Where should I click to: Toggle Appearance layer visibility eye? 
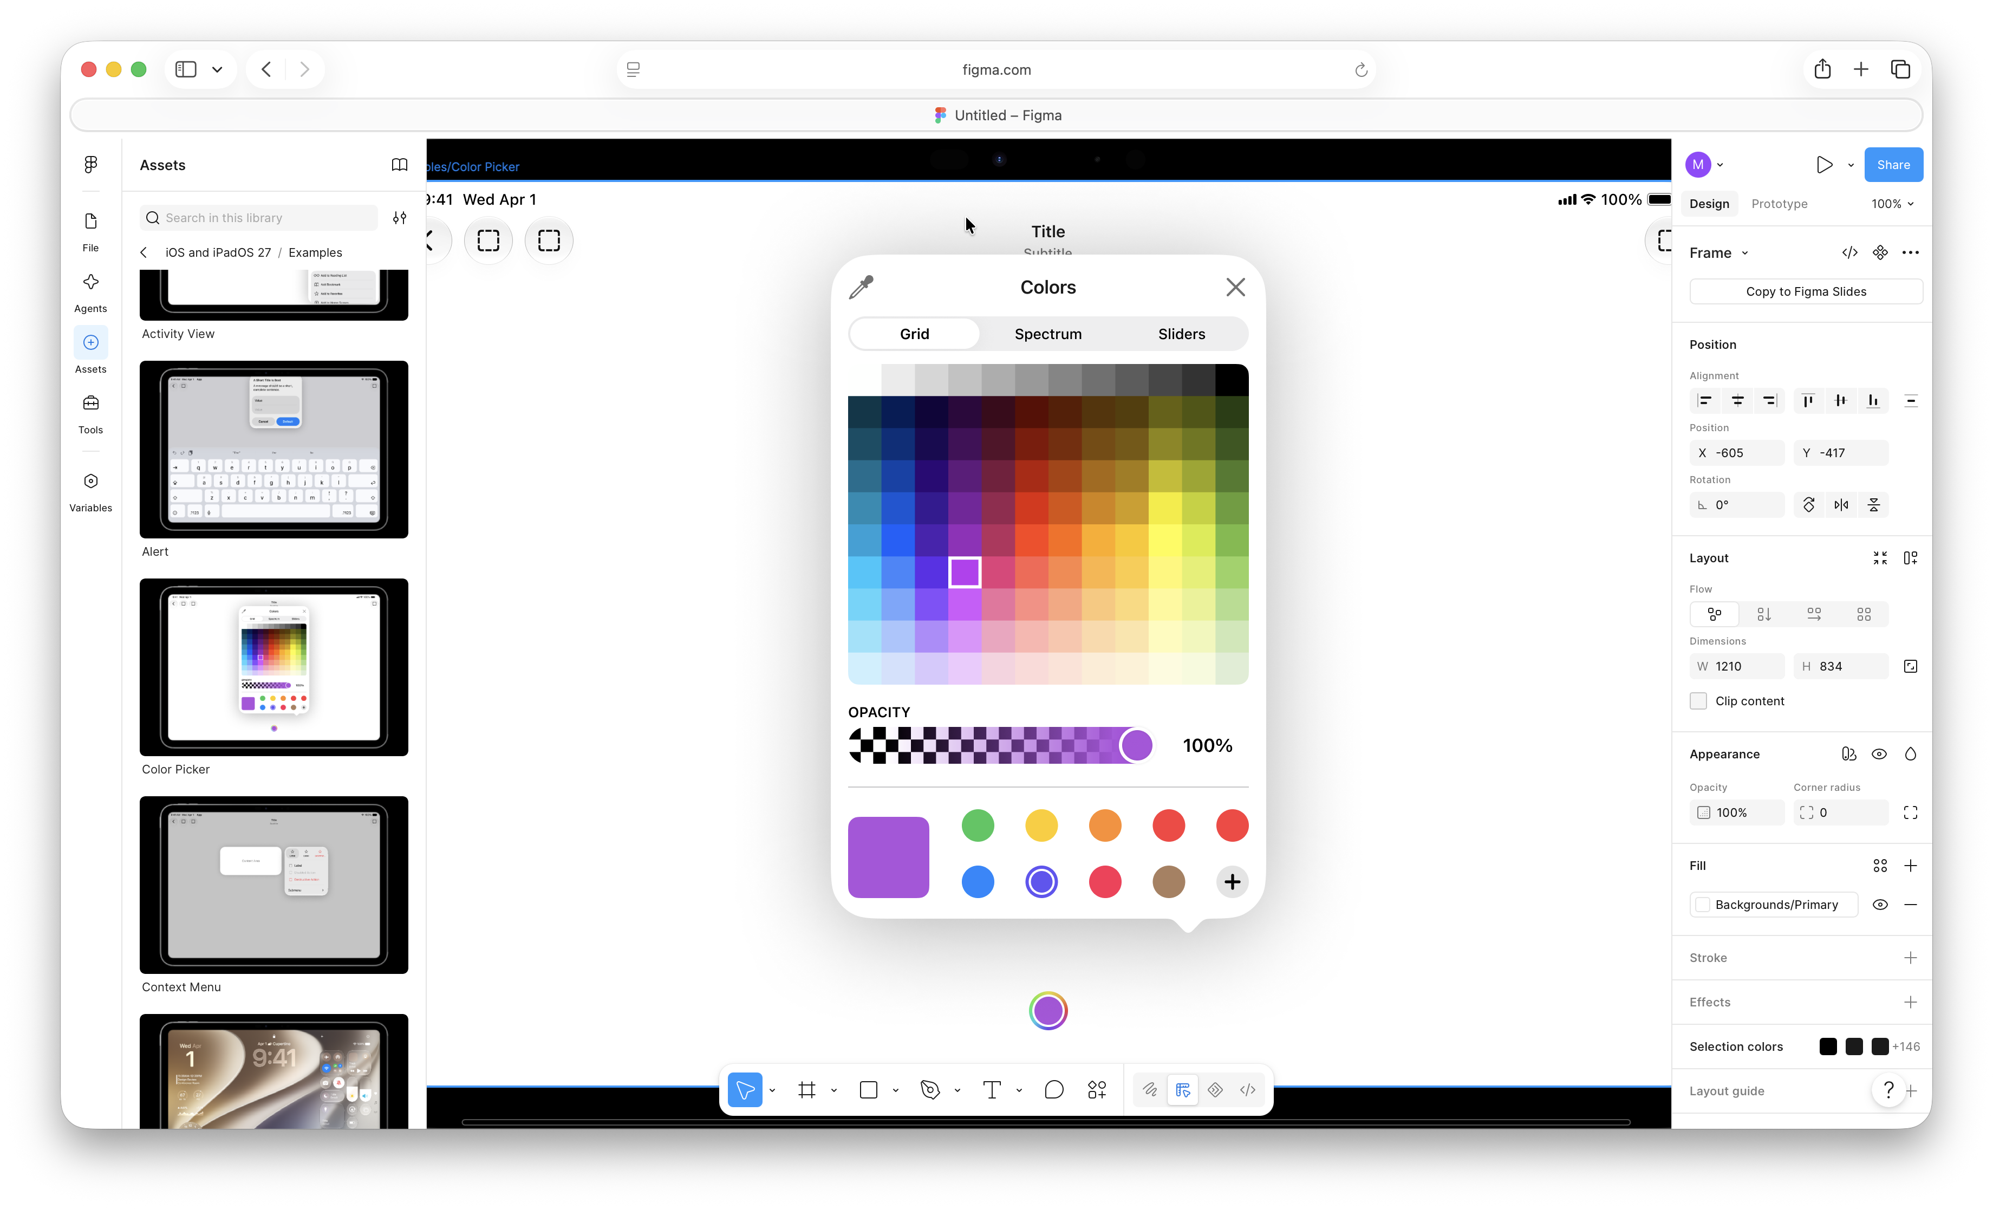(x=1880, y=754)
